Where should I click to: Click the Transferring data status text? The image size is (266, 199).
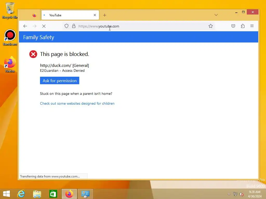coord(50,176)
